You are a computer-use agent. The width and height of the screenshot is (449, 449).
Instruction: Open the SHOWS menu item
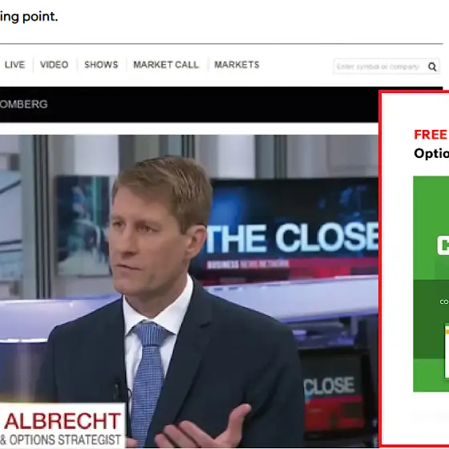pos(101,65)
